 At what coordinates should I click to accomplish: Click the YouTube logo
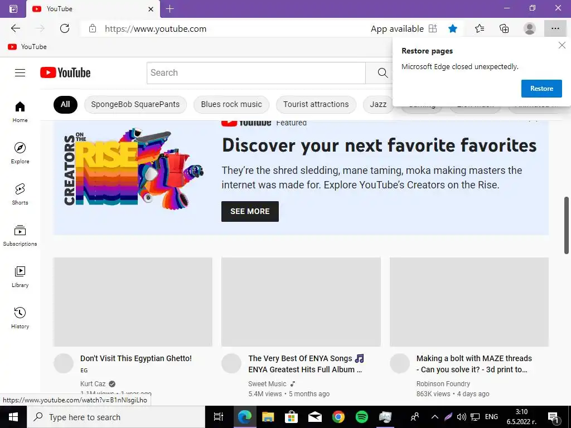pos(65,73)
